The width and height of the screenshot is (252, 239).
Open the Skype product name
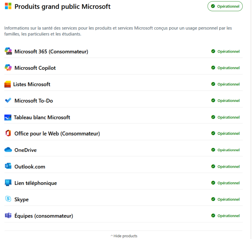pyautogui.click(x=22, y=199)
